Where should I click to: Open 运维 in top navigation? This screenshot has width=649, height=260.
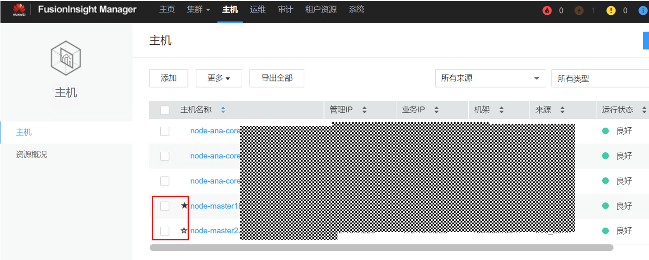tap(258, 10)
